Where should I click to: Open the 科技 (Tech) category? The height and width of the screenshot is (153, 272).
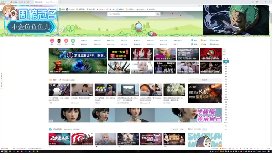[124, 44]
